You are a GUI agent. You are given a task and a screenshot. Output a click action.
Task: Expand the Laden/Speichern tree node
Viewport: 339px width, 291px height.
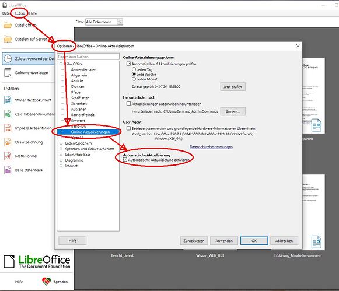pos(61,143)
